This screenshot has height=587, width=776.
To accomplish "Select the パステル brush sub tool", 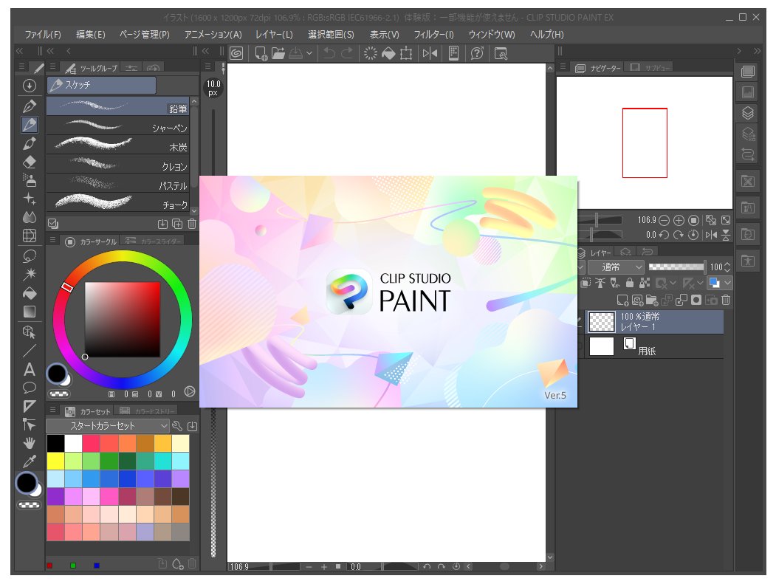I will (x=118, y=185).
